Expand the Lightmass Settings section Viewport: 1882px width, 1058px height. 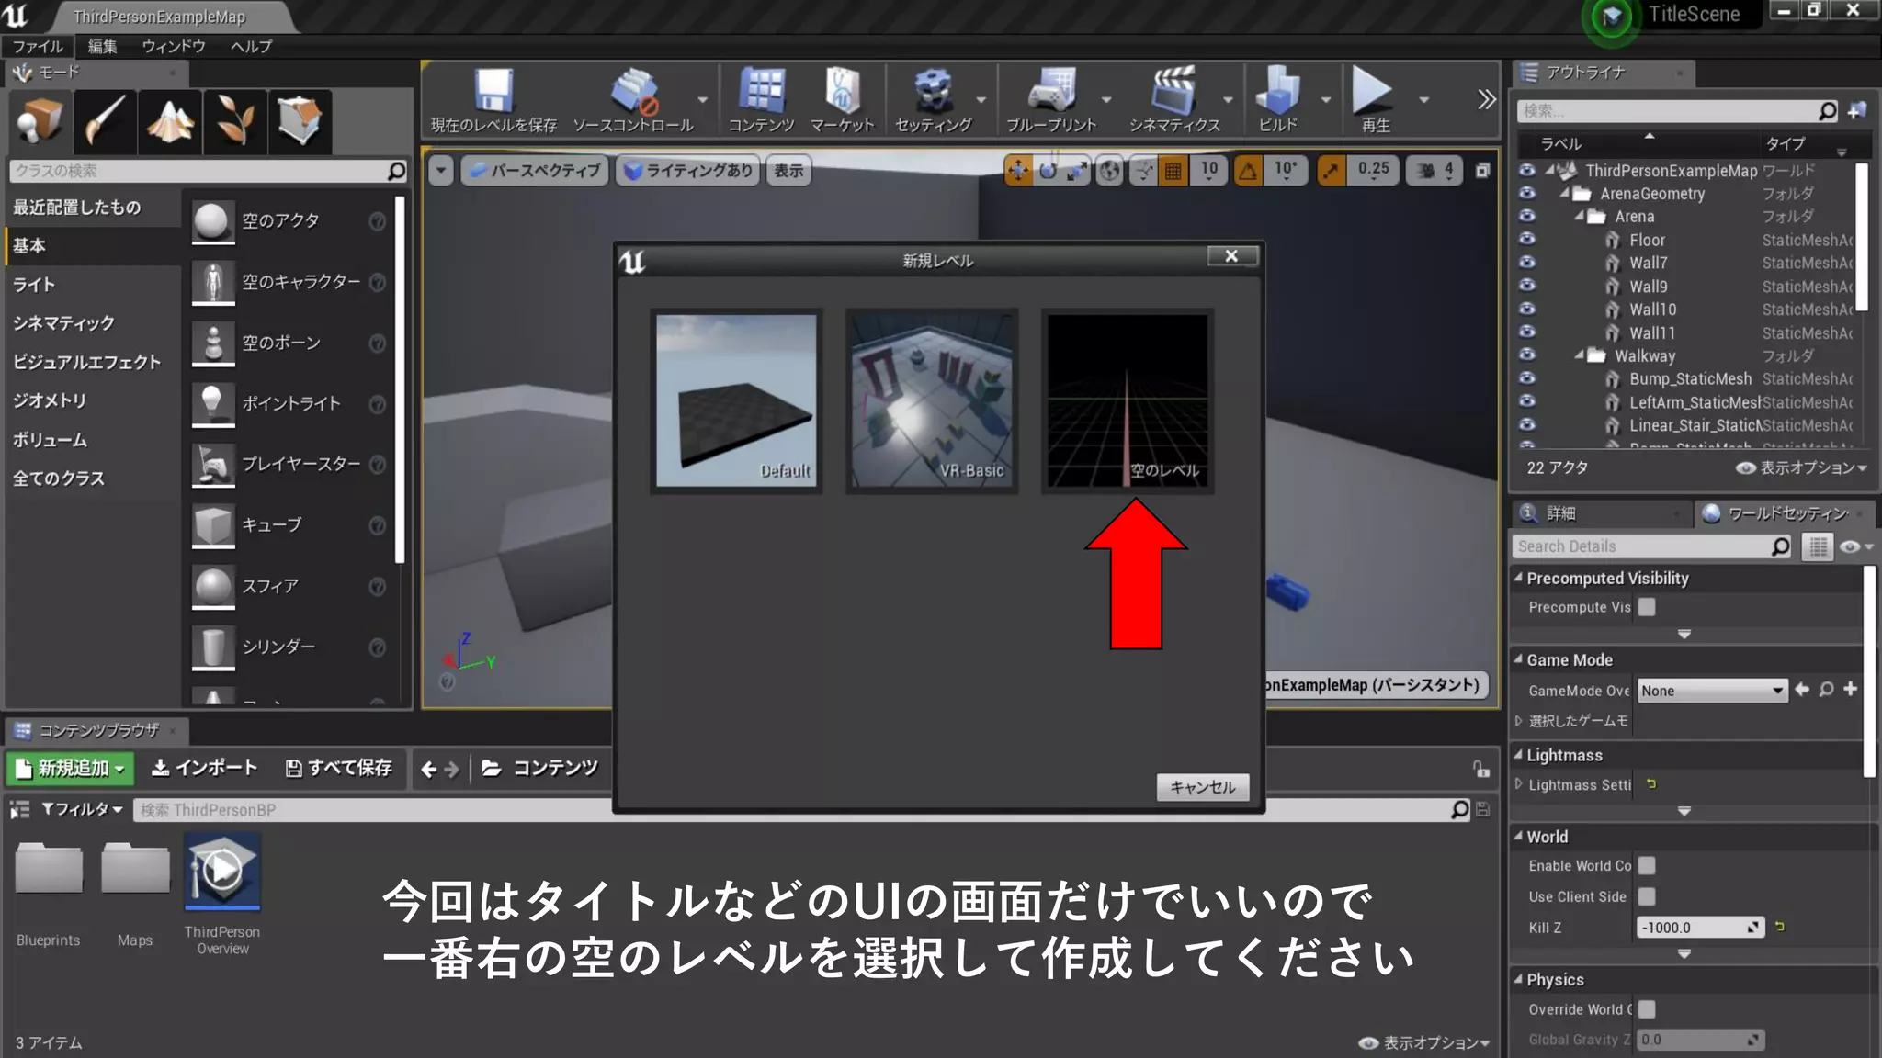coord(1519,784)
